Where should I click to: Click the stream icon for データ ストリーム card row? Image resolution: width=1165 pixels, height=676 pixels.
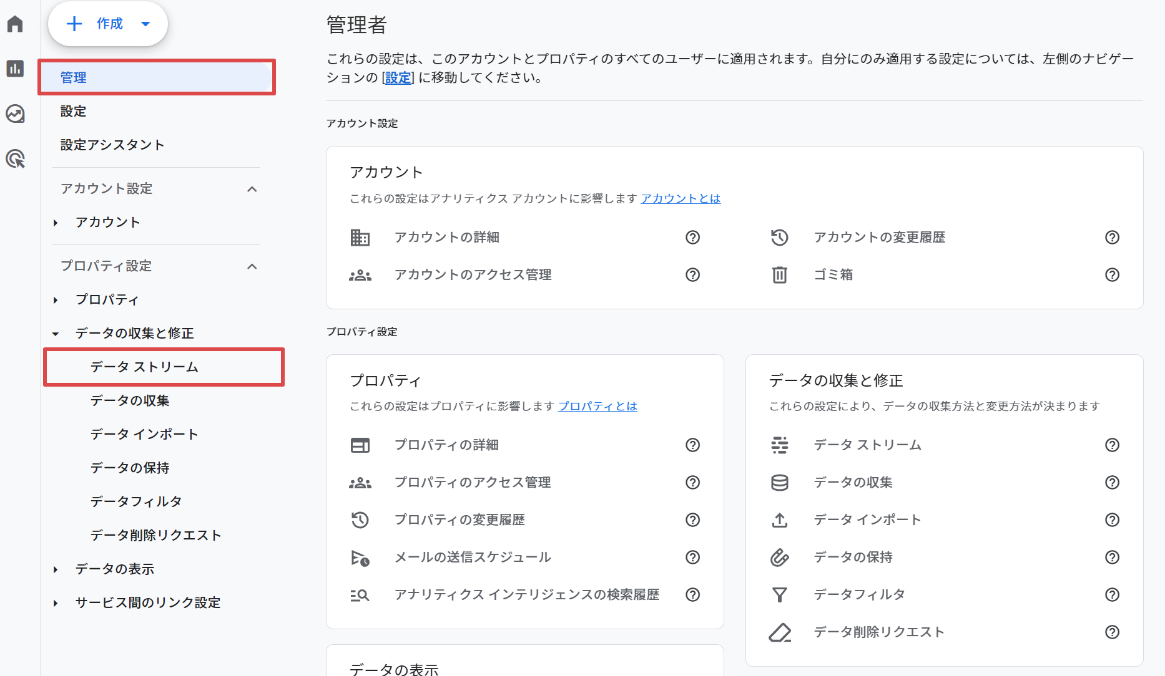780,445
